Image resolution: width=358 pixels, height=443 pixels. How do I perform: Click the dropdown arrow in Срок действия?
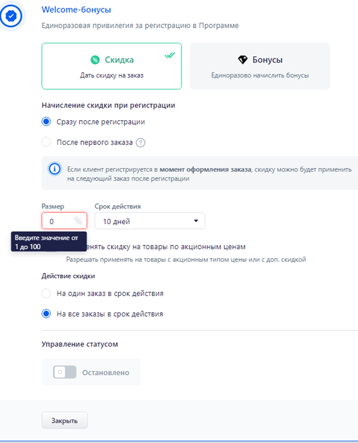point(196,221)
